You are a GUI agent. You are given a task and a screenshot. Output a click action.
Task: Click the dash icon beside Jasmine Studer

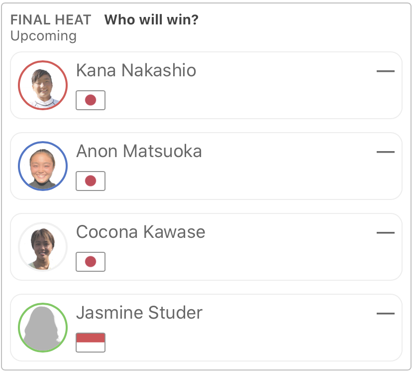(385, 314)
